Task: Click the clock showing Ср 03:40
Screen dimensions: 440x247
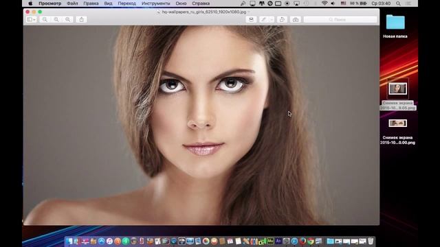Action: 381,3
